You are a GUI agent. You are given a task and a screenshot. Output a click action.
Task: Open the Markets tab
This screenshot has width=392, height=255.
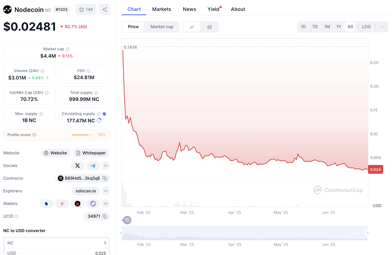tap(161, 9)
